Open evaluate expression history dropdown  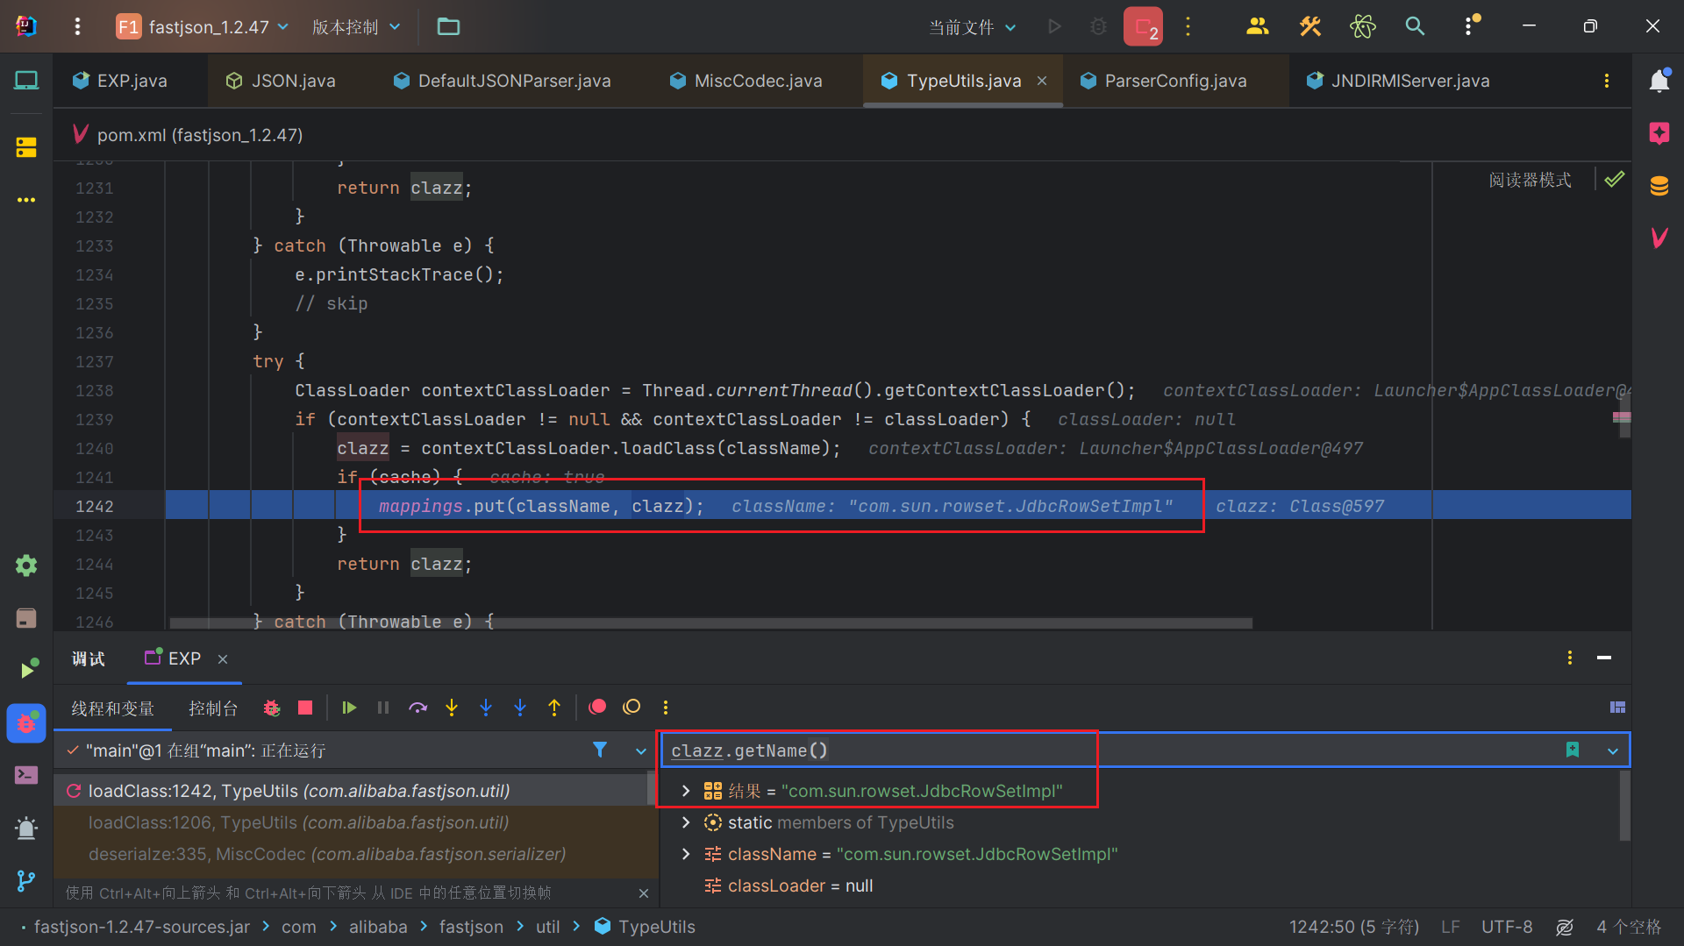coord(1613,750)
